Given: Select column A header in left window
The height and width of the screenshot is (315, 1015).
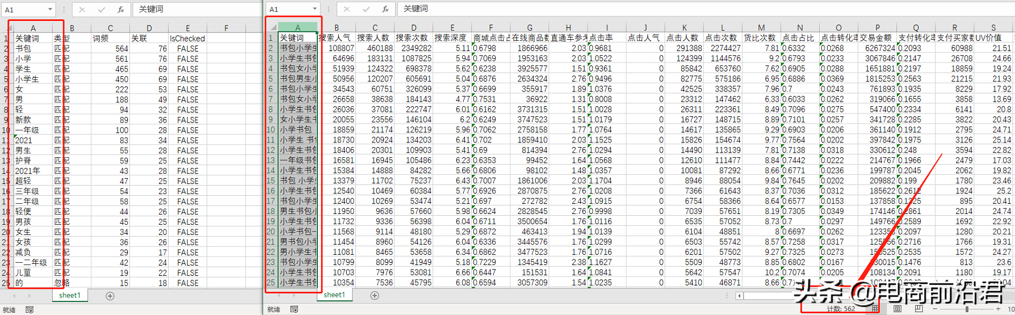Looking at the screenshot, I should [x=33, y=28].
